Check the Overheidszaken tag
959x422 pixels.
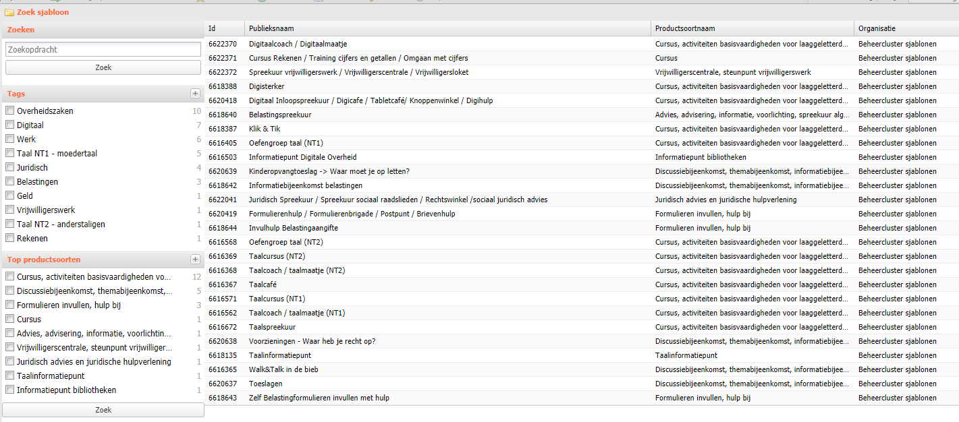(x=9, y=111)
